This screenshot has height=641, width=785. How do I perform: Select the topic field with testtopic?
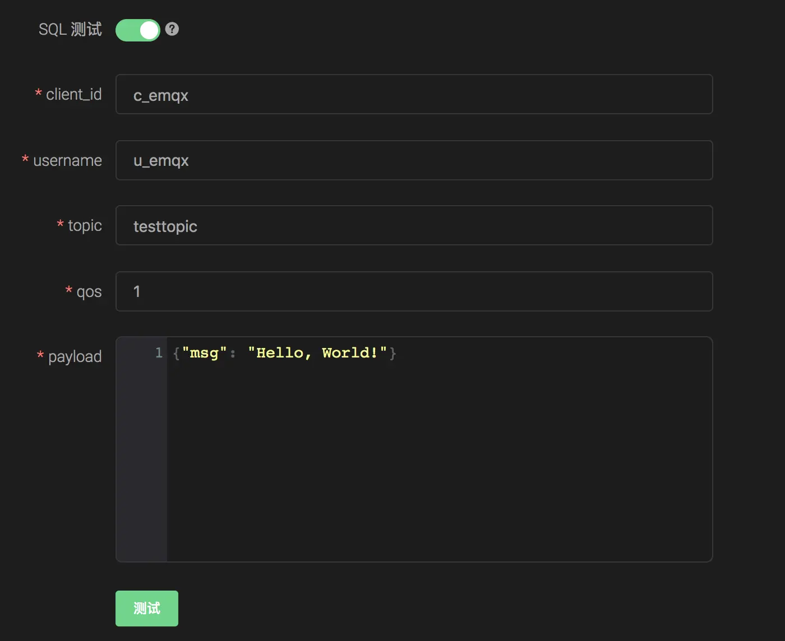tap(414, 225)
